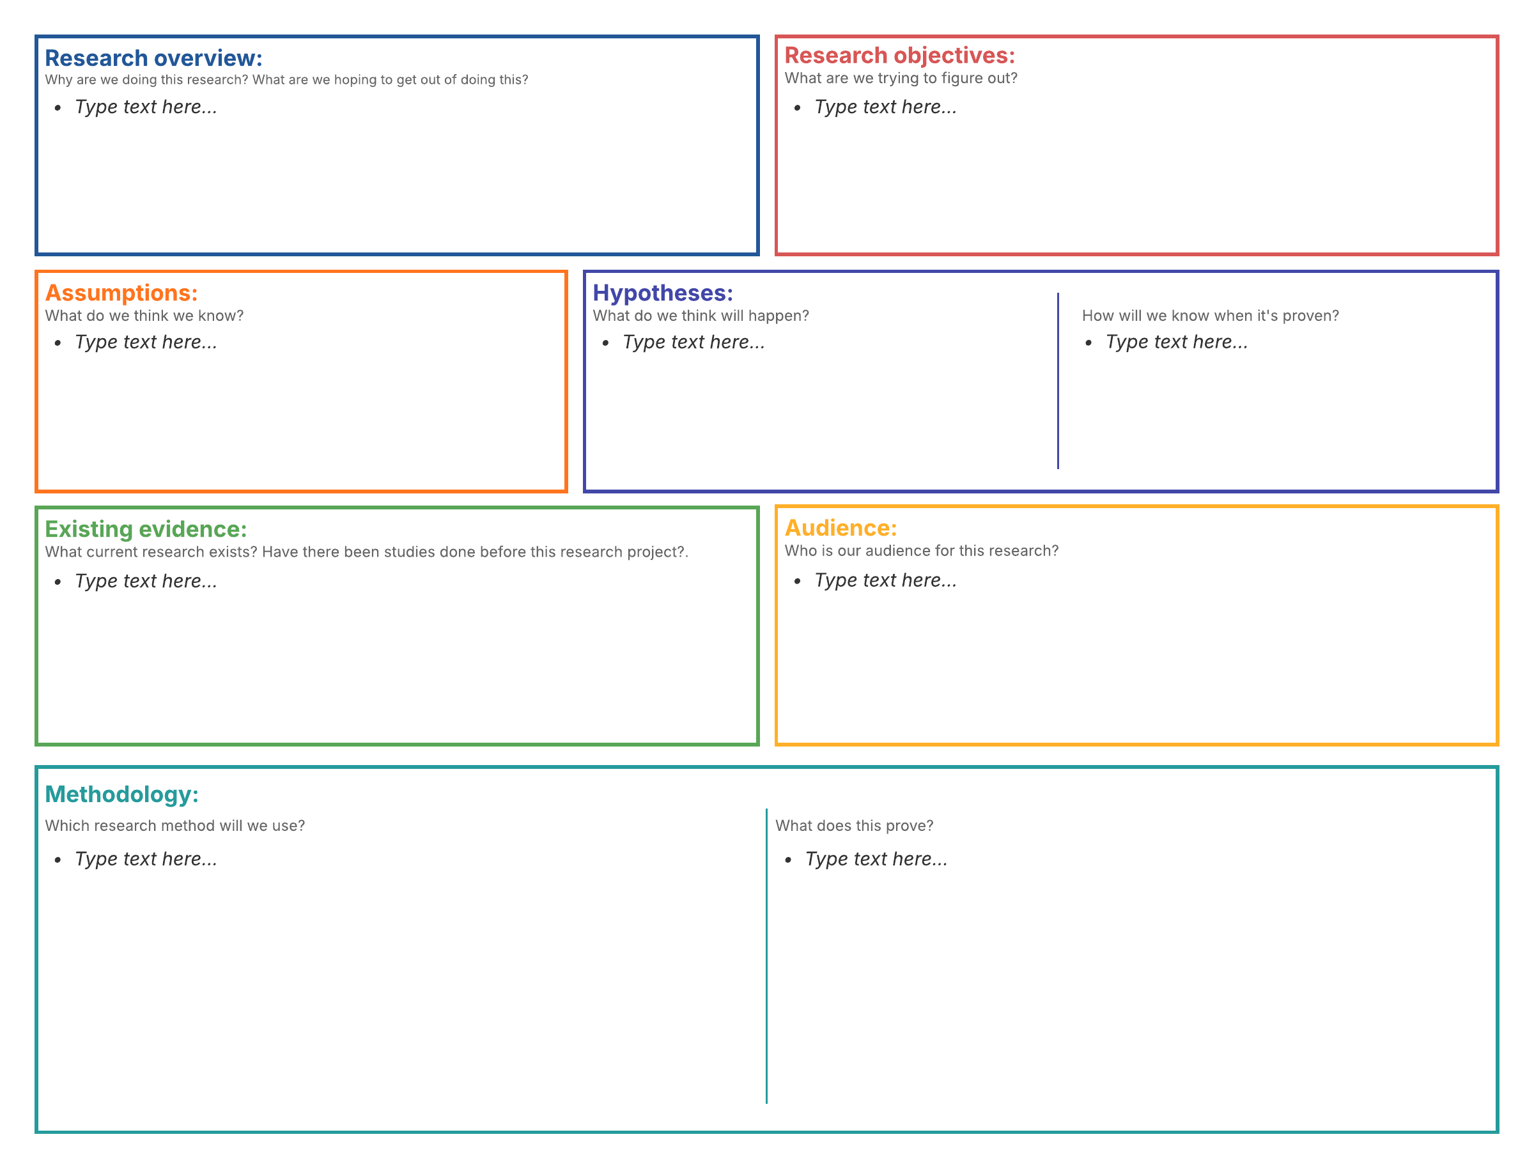The image size is (1534, 1169).
Task: Click the Assumptions heading
Action: [x=121, y=293]
